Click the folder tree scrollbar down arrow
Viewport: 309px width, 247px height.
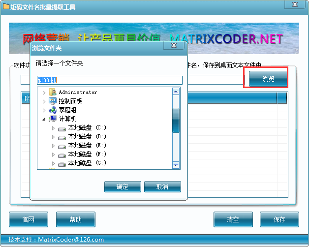(176, 165)
